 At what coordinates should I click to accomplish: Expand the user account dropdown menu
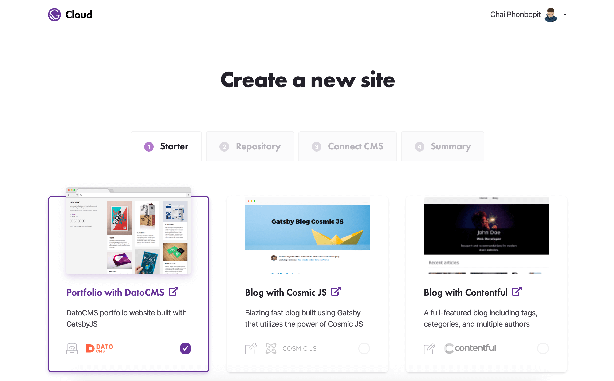point(564,15)
